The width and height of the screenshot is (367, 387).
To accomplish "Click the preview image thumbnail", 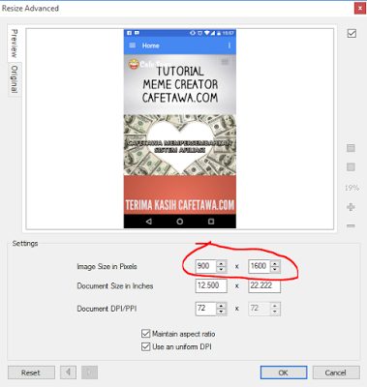I will click(x=180, y=129).
